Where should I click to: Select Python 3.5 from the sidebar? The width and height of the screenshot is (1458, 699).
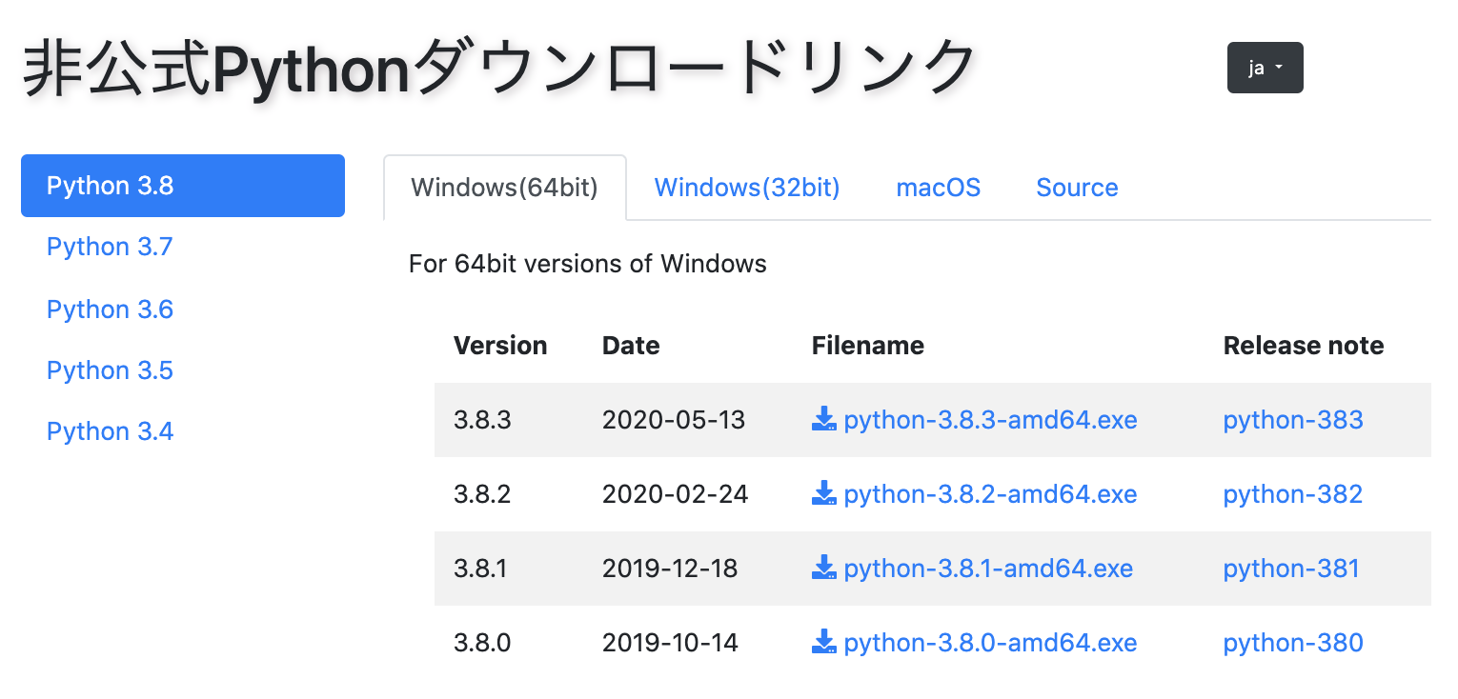110,369
